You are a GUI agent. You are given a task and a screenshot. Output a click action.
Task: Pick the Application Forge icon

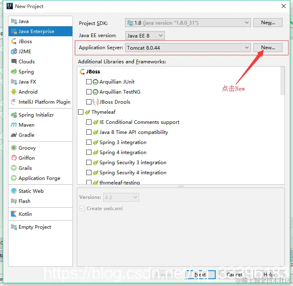pos(14,178)
